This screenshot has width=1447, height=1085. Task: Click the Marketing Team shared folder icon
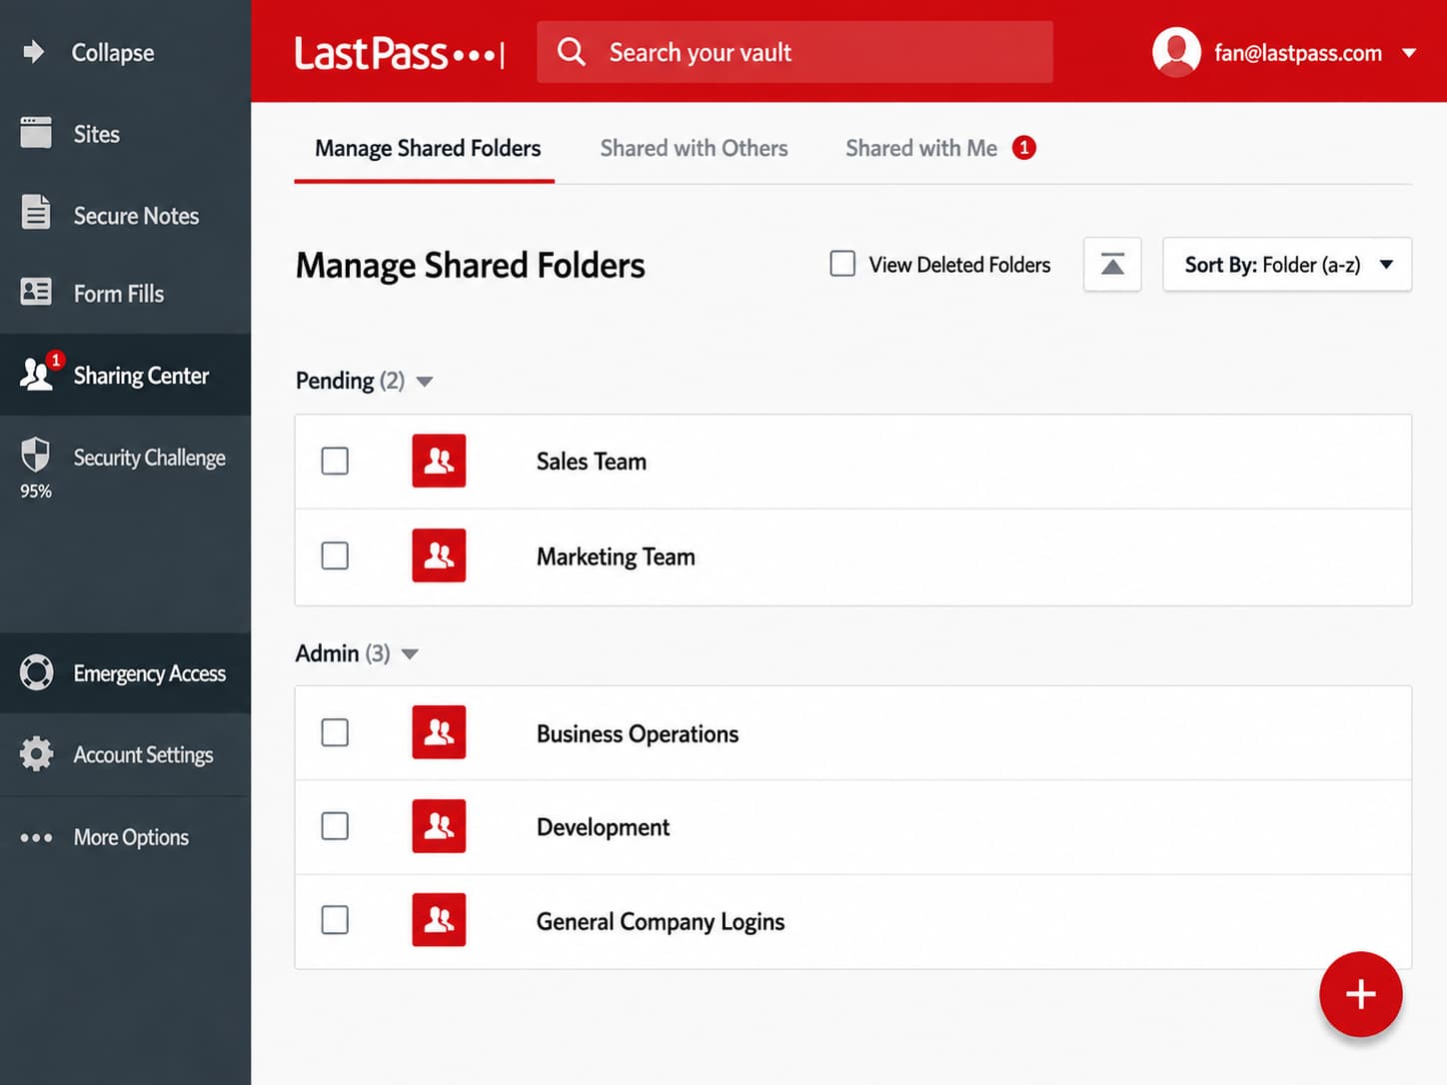pyautogui.click(x=439, y=555)
